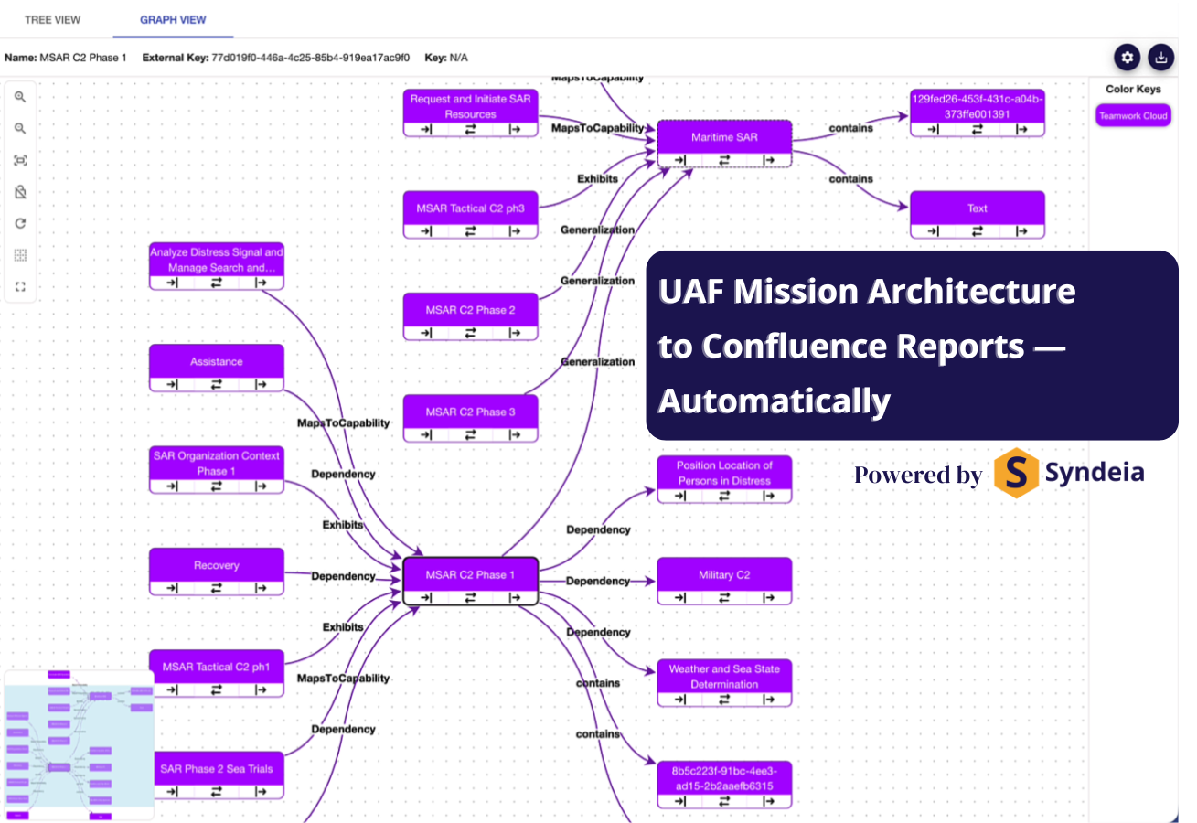Expand outgoing relations on Assistance node
The width and height of the screenshot is (1197, 823).
point(262,385)
